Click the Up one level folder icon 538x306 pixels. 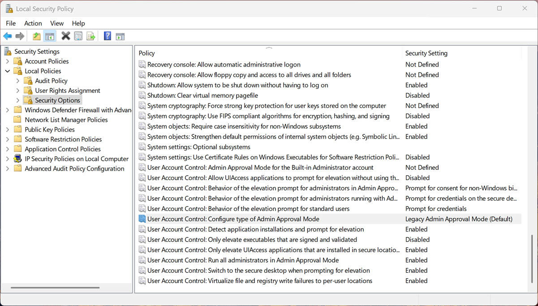click(37, 36)
